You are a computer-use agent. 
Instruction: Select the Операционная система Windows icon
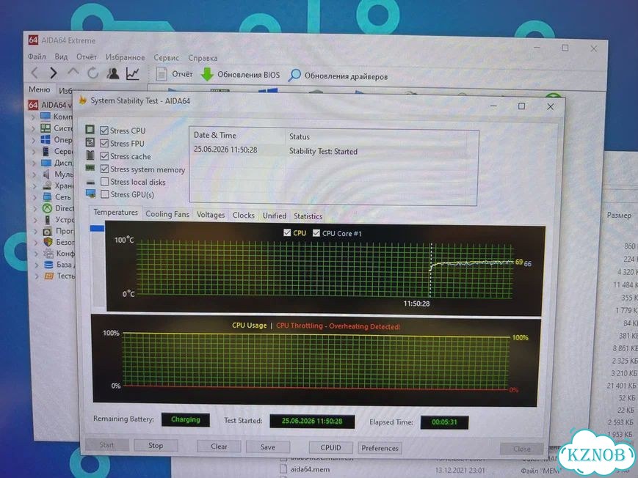46,140
